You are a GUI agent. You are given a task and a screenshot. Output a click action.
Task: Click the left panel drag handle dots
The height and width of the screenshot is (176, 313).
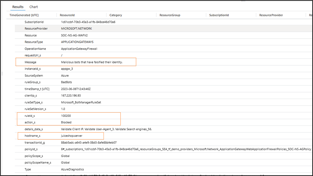(x=2, y=74)
